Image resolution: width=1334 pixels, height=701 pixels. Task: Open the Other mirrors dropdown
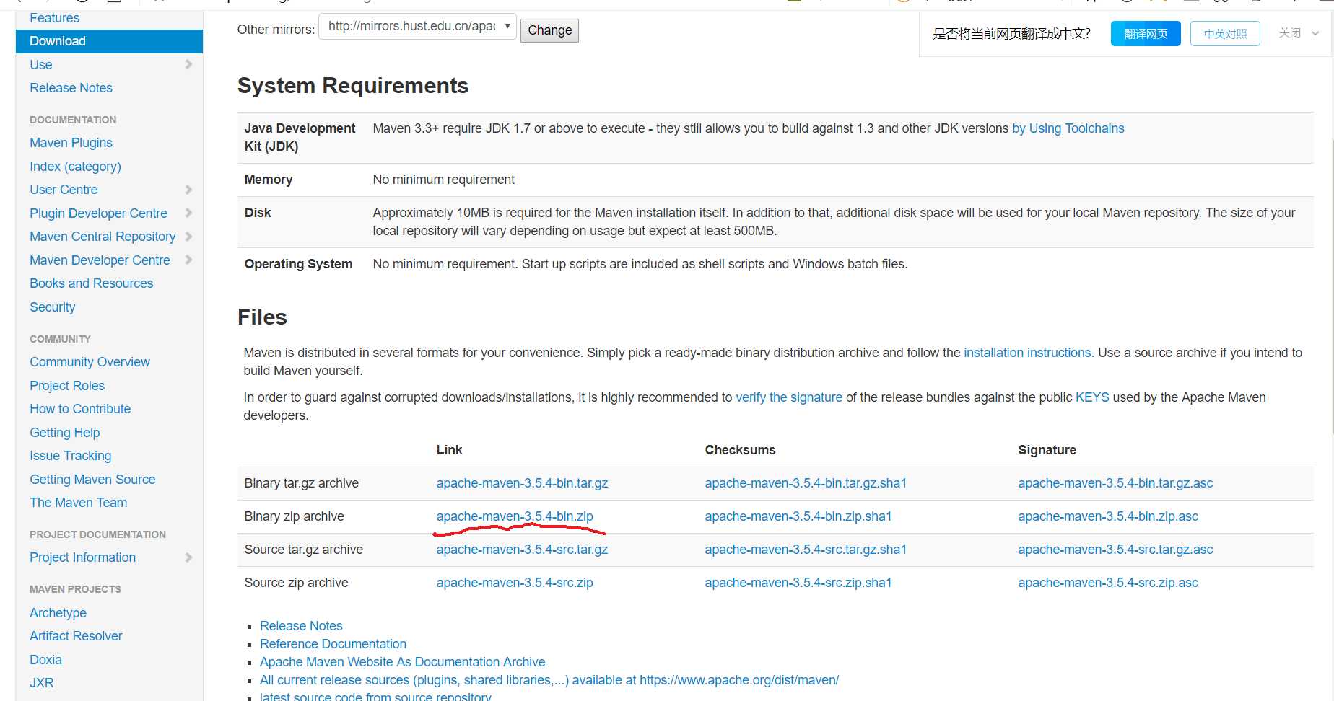[x=417, y=27]
